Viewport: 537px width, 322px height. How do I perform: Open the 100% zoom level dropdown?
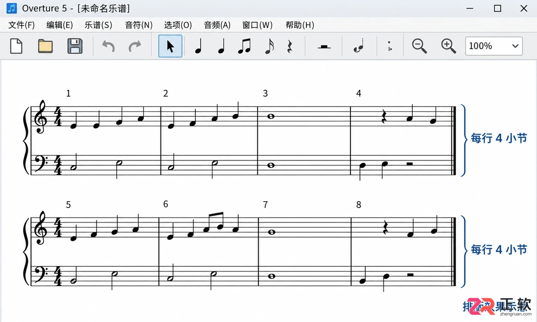(x=494, y=46)
